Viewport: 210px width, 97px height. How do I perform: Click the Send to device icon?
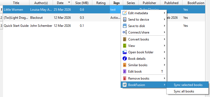[124, 20]
